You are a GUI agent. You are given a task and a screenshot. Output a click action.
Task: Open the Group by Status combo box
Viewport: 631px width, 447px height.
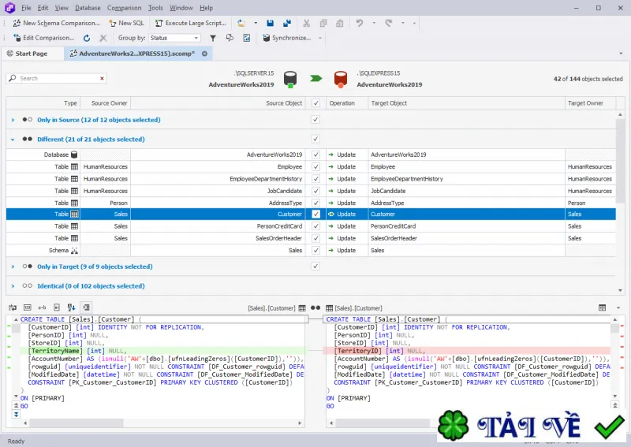(x=174, y=38)
